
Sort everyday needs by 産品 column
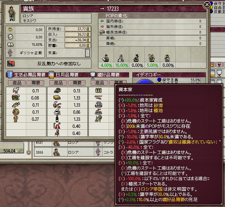58,83
